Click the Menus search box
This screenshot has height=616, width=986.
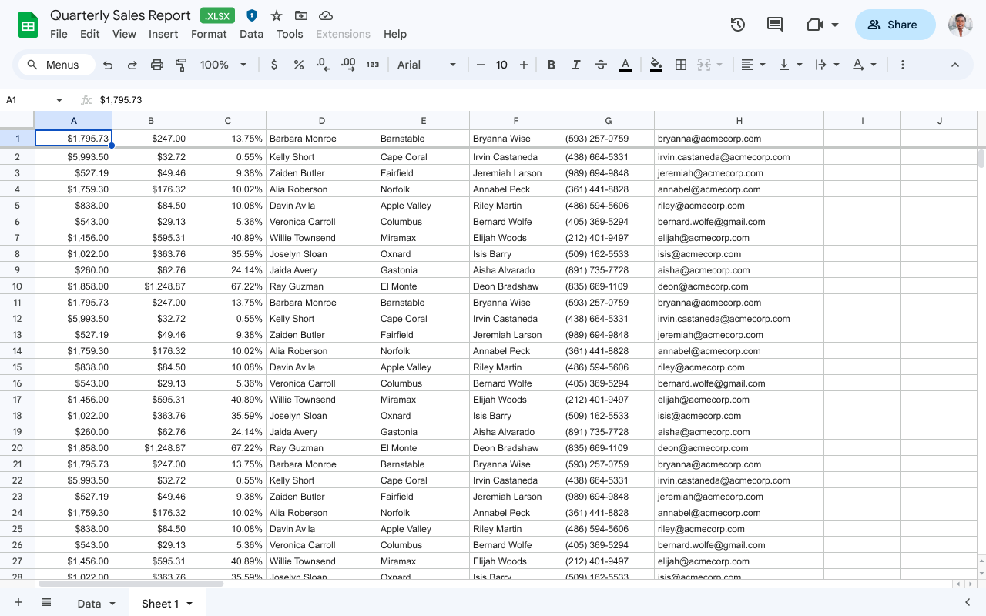(x=55, y=65)
